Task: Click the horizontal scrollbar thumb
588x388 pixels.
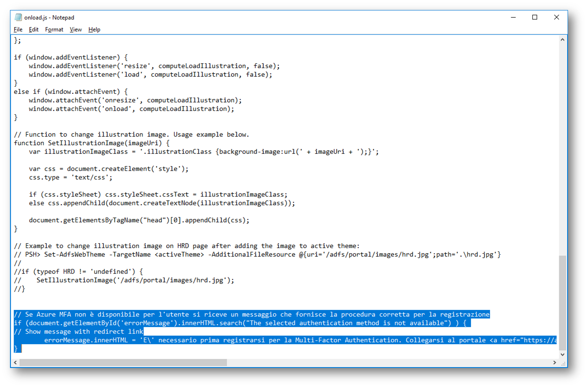Action: [x=123, y=363]
